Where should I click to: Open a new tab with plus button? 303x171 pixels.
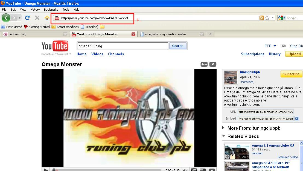210,34
